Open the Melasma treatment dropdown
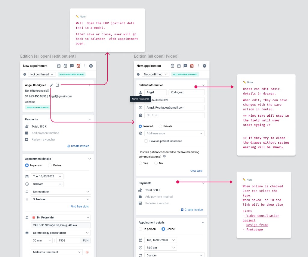The image size is (308, 257). [57, 252]
